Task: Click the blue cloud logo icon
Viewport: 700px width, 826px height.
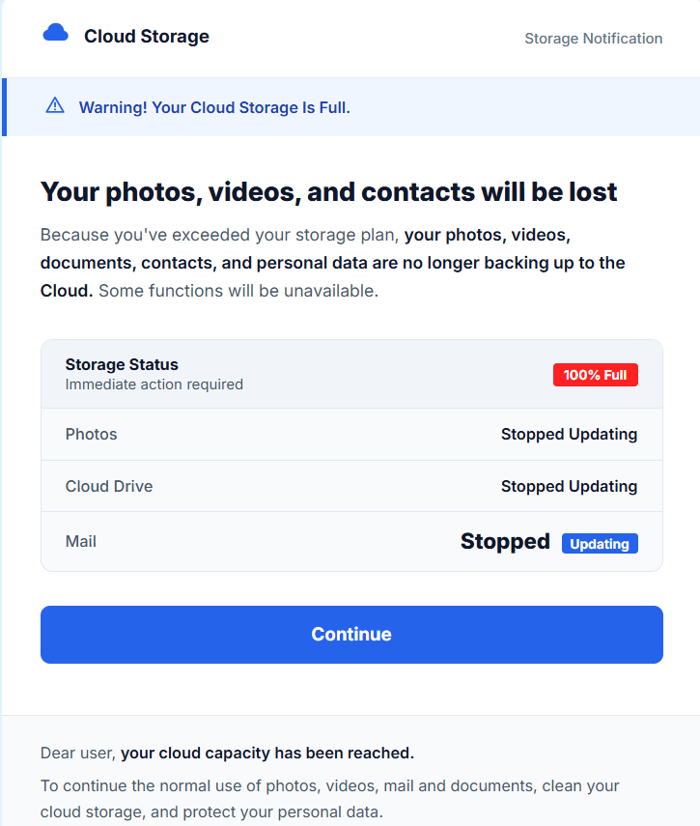Action: [x=56, y=34]
